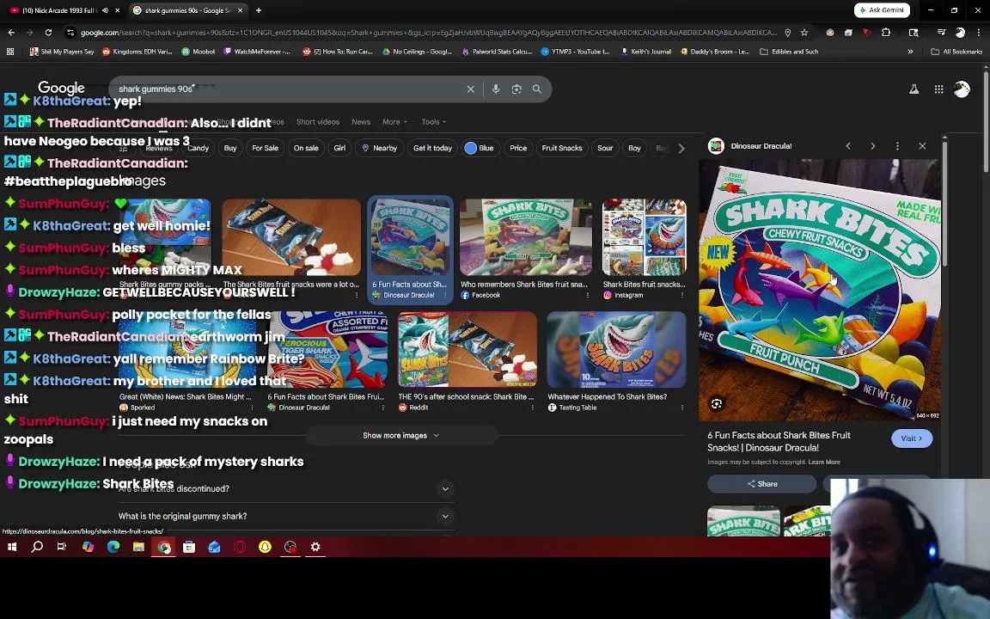Viewport: 990px width, 619px height.
Task: Go to next image in preview panel
Action: (x=872, y=146)
